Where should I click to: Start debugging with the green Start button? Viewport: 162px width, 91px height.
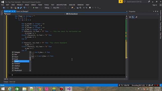pyautogui.click(x=36, y=8)
